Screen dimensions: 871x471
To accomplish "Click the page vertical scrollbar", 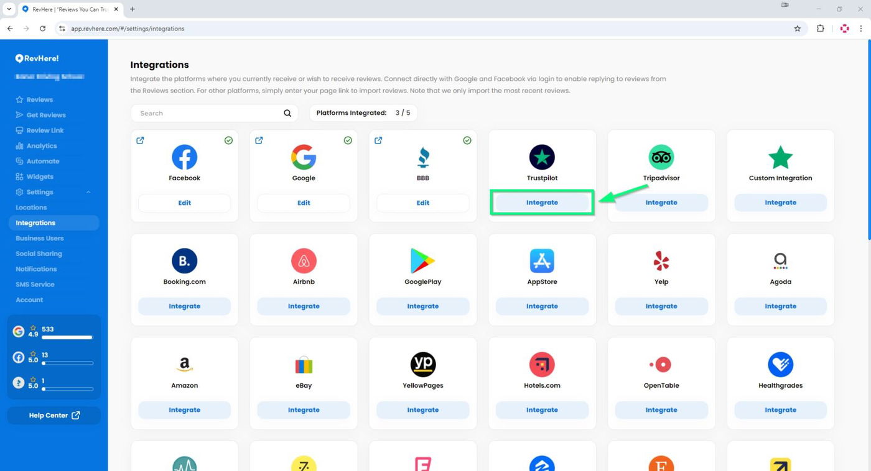I will point(868,140).
